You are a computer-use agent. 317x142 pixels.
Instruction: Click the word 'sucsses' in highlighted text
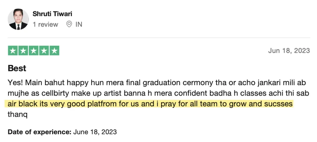pyautogui.click(x=278, y=104)
